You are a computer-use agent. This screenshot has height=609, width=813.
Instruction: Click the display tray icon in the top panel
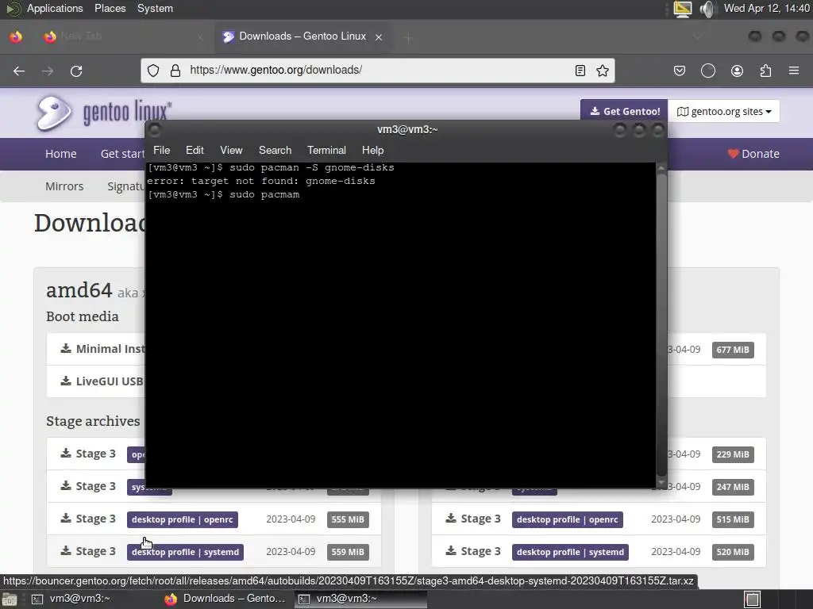tap(682, 9)
